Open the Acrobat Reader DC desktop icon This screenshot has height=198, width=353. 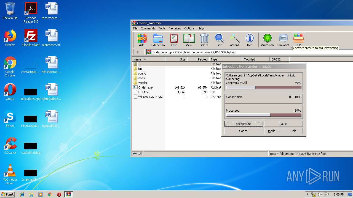pos(31,13)
